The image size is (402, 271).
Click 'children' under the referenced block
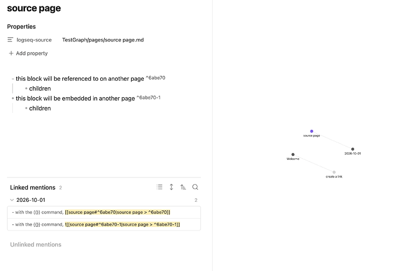(x=40, y=88)
